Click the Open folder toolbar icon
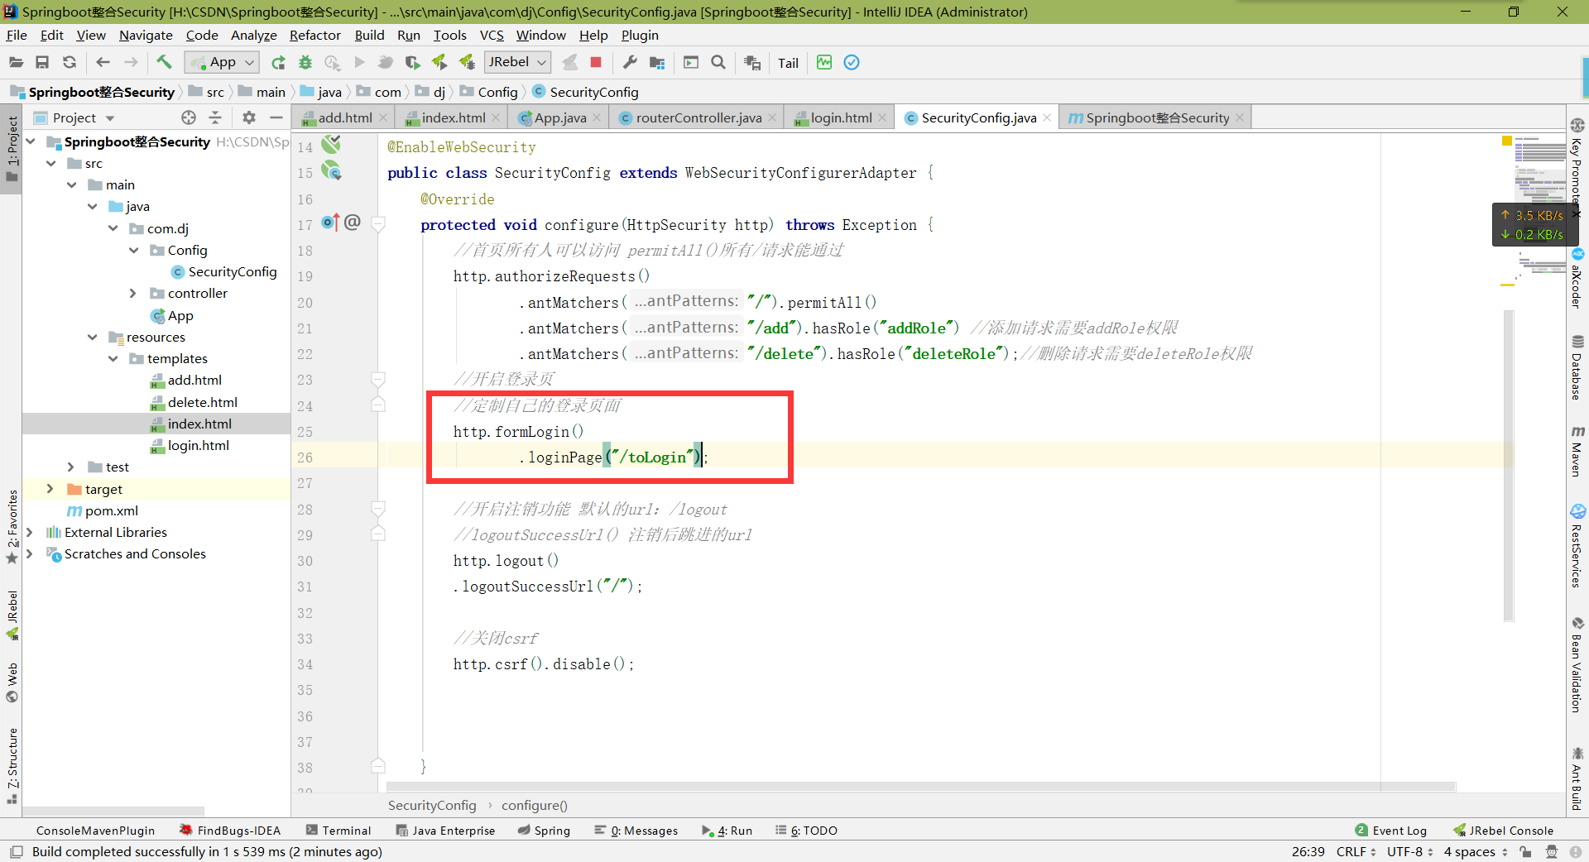1589x862 pixels. click(x=16, y=62)
